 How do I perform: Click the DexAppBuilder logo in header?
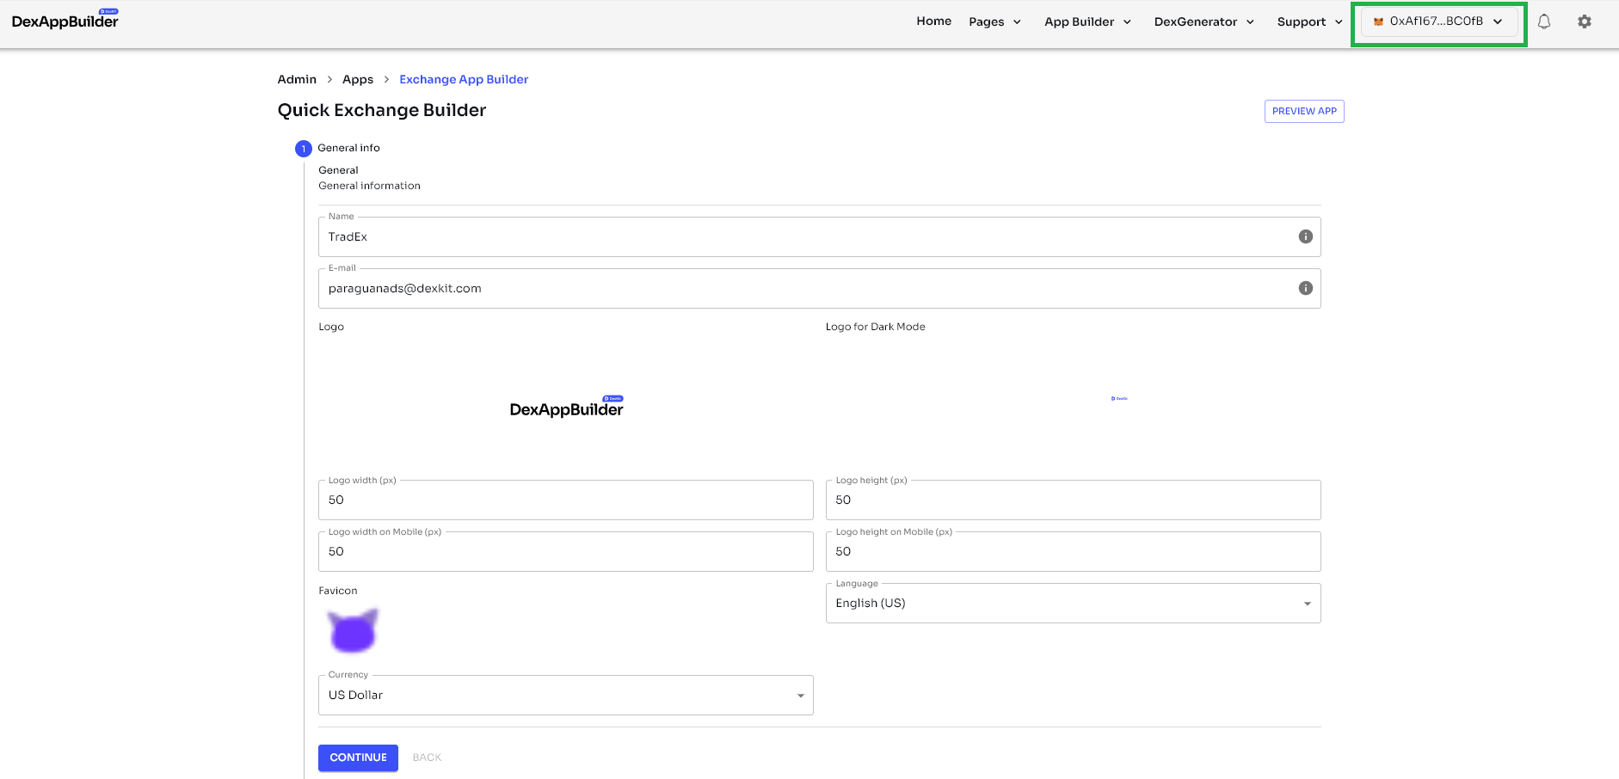click(x=65, y=21)
